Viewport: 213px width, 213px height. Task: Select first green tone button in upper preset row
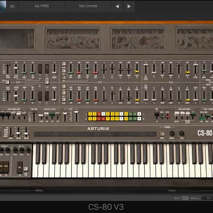[130, 114]
